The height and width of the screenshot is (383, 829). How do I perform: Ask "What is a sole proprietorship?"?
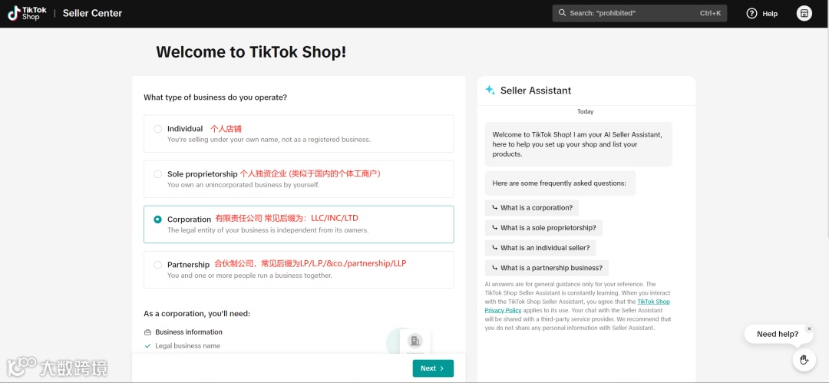[543, 228]
